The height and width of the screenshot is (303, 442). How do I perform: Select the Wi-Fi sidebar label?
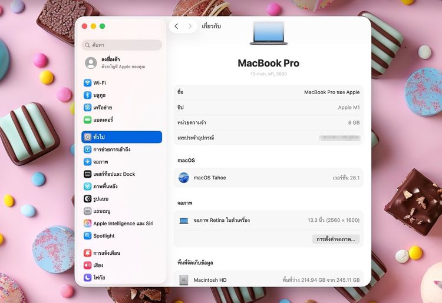[100, 83]
